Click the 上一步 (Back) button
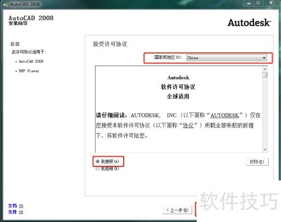 pyautogui.click(x=178, y=210)
